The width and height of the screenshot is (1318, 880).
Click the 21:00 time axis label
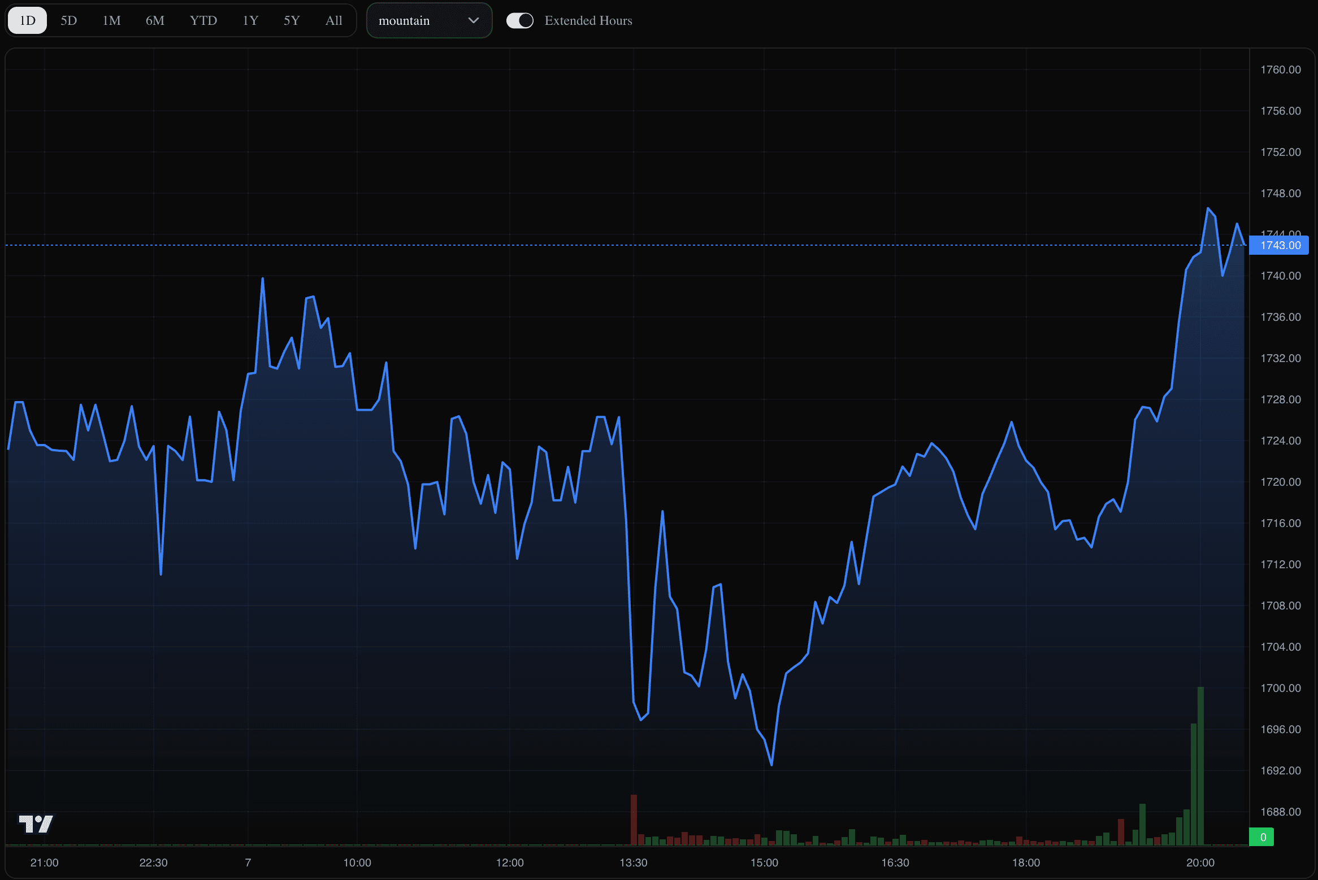coord(44,862)
